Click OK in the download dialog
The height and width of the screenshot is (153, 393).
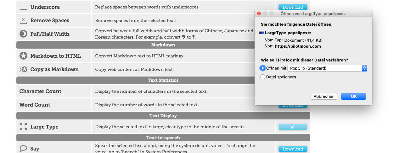pyautogui.click(x=354, y=97)
